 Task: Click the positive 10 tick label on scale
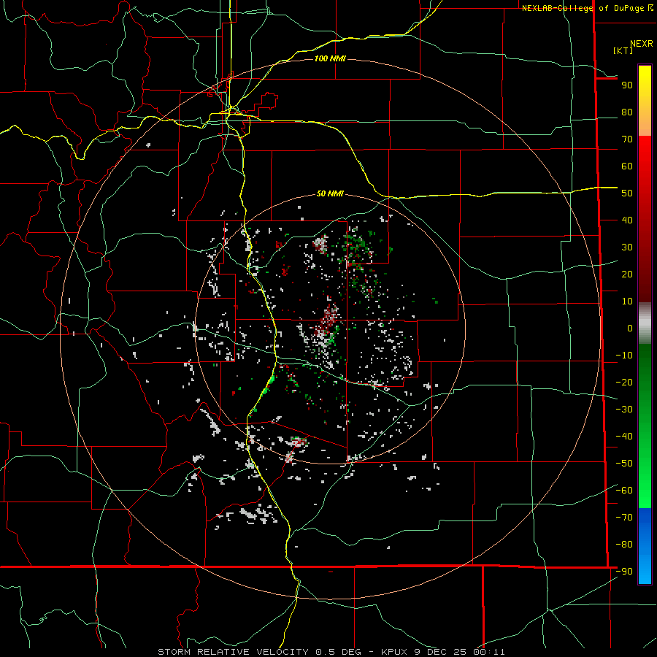pyautogui.click(x=627, y=301)
